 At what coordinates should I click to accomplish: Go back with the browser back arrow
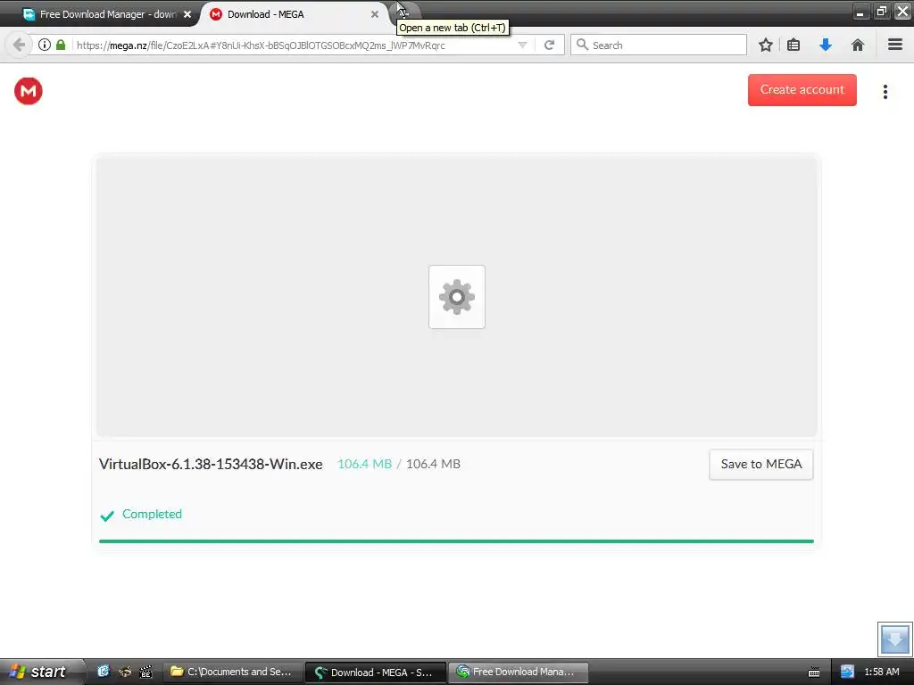(19, 45)
